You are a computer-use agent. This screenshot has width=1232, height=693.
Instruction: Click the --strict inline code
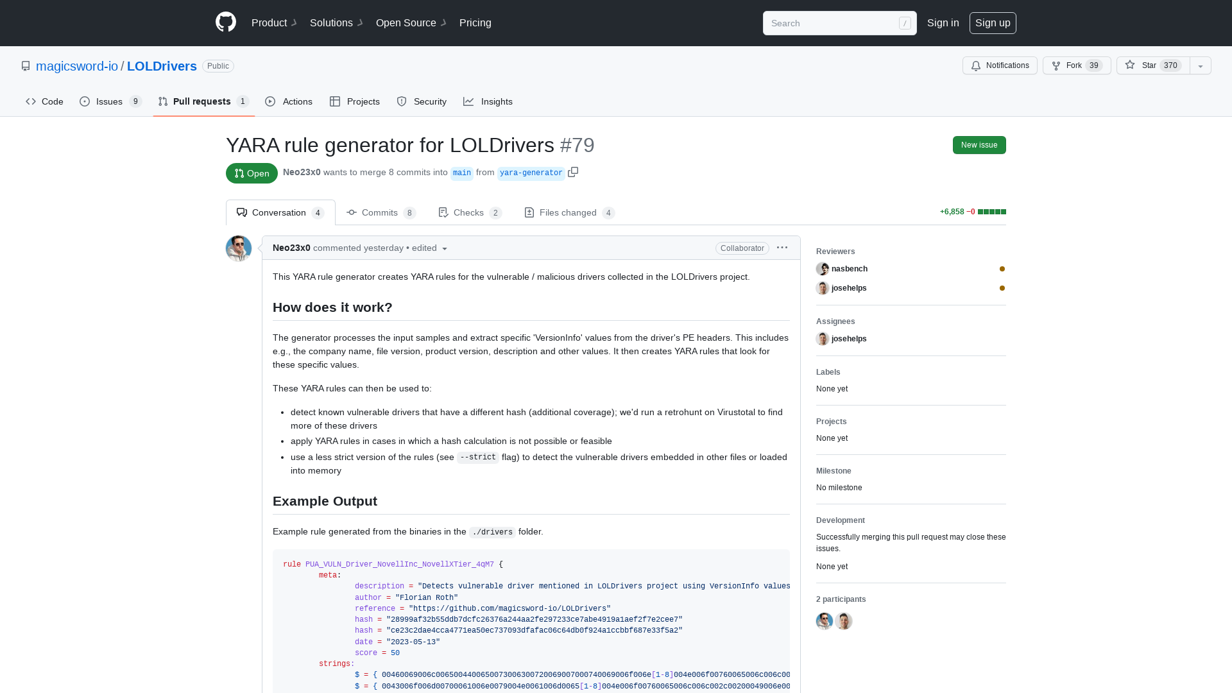coord(478,458)
